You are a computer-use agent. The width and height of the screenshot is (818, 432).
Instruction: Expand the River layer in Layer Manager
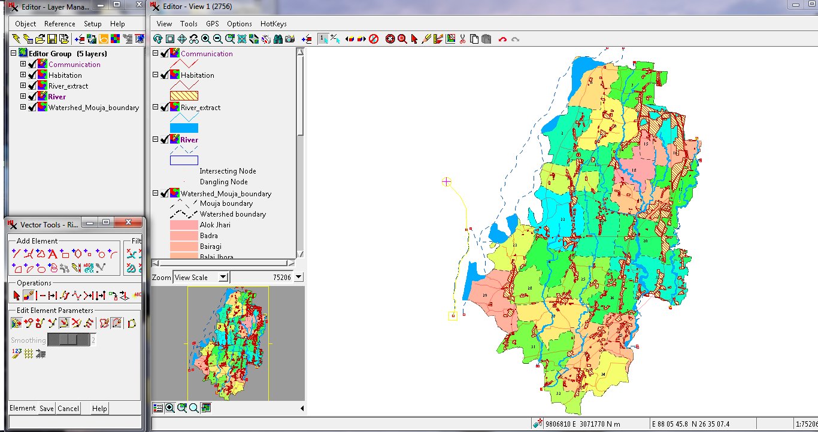click(x=23, y=96)
